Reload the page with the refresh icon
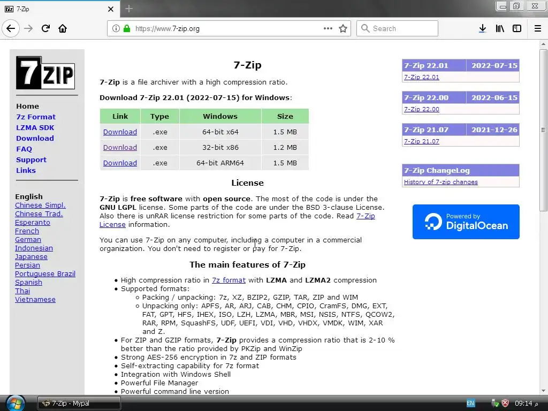This screenshot has height=411, width=548. coord(45,28)
